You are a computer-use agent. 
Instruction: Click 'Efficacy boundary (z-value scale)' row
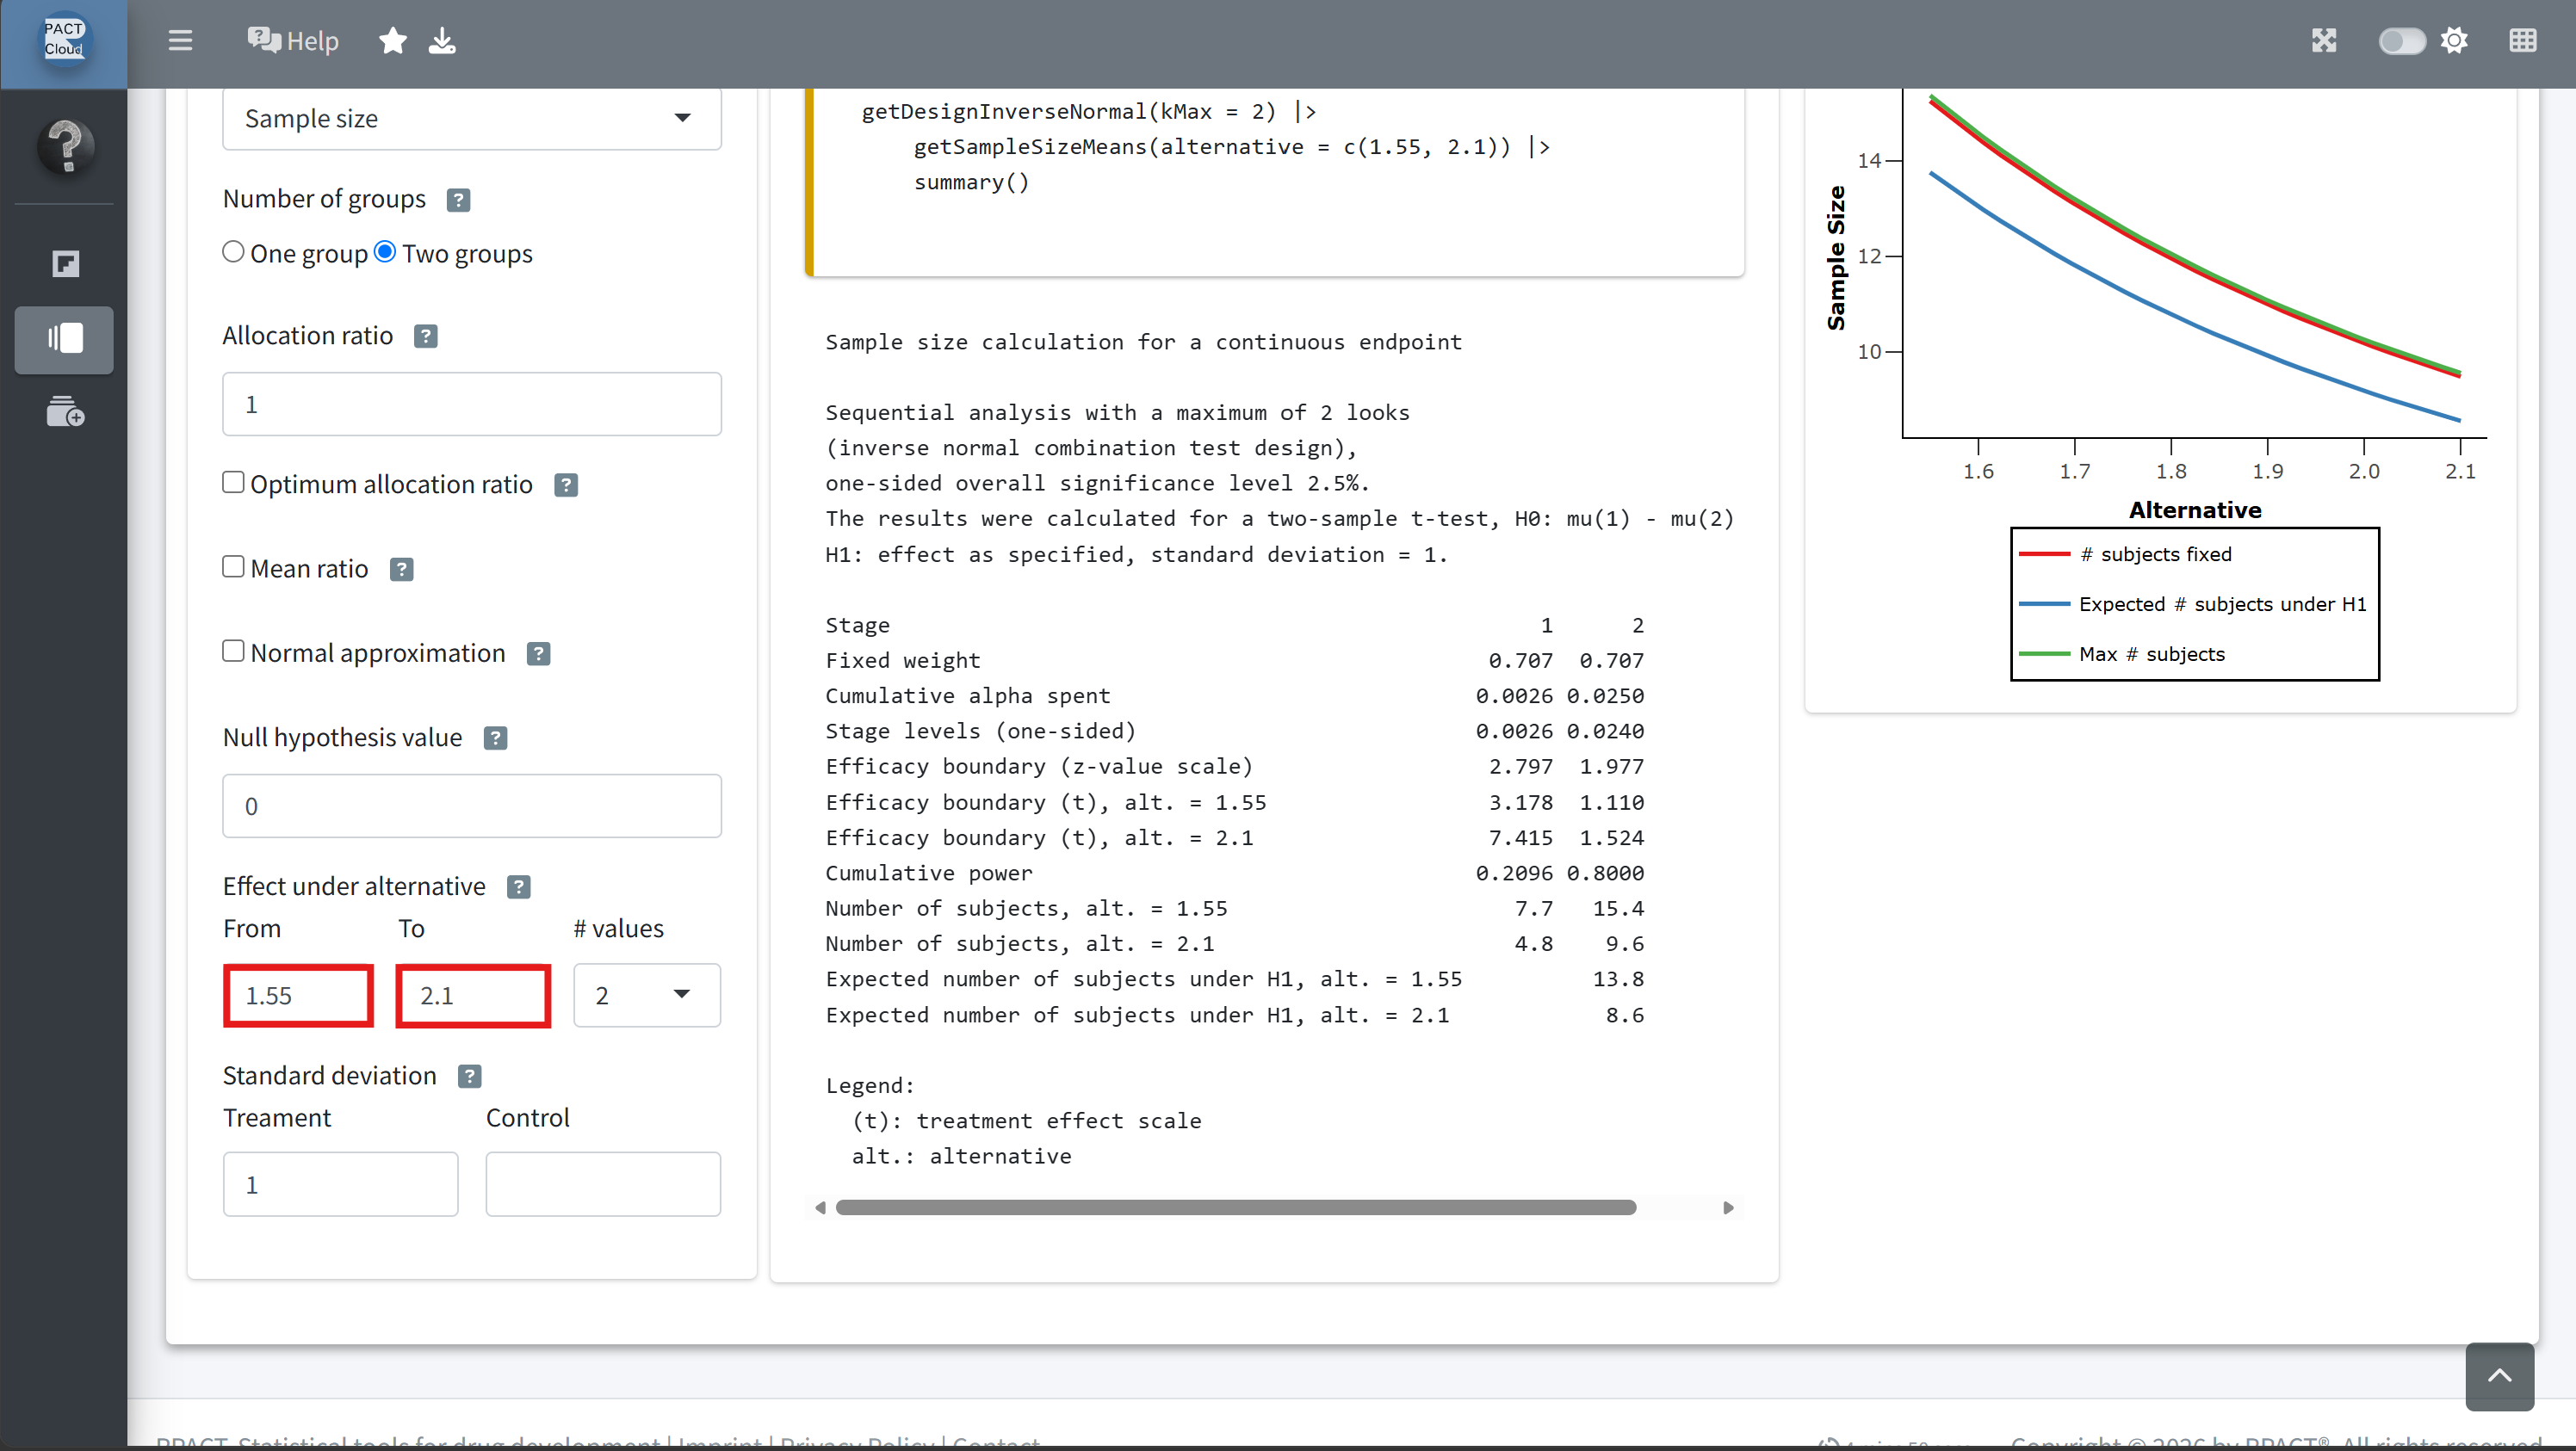coord(1235,767)
